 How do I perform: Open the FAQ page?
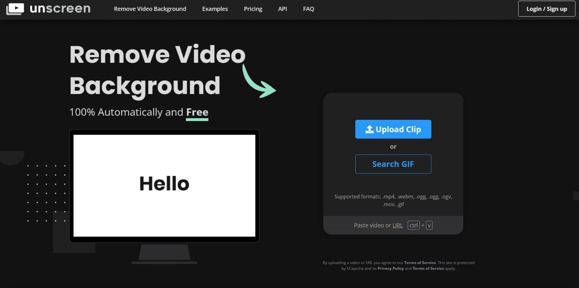[309, 9]
